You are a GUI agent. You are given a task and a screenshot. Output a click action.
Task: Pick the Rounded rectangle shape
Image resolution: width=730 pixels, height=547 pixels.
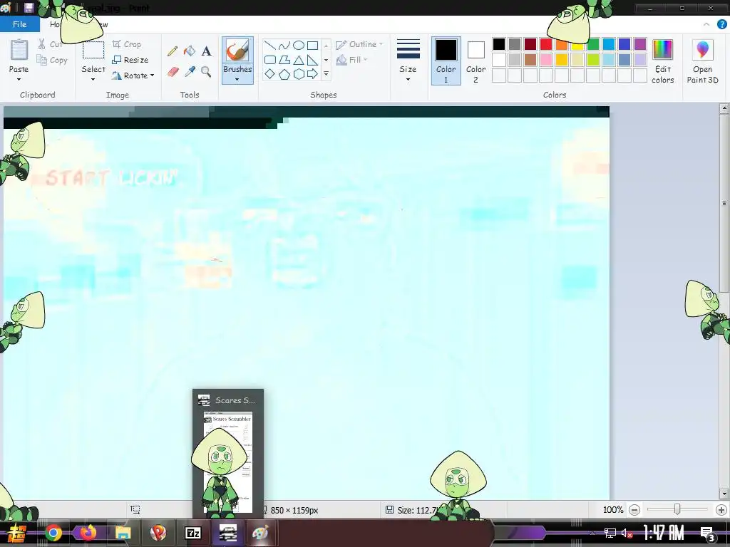pyautogui.click(x=269, y=60)
